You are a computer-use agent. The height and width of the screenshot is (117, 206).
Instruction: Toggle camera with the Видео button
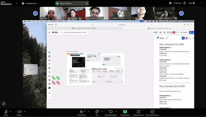(19, 113)
